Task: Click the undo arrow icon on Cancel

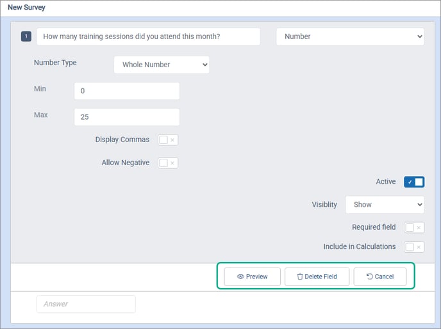Action: pos(369,277)
